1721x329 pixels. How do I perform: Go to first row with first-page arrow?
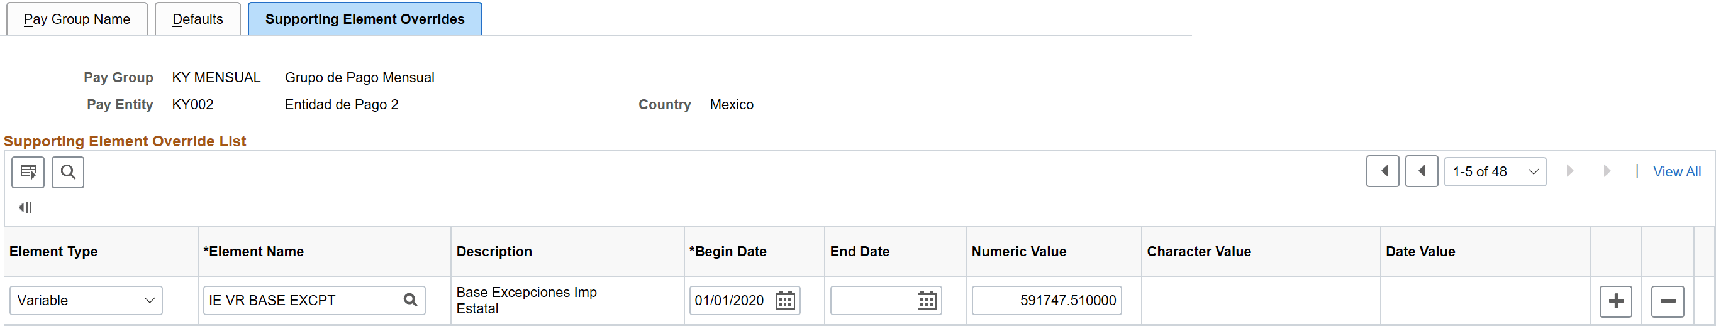click(1383, 171)
